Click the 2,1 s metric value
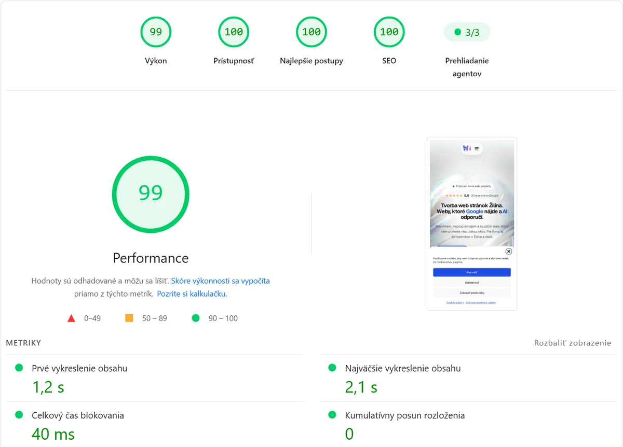Viewport: 623px width, 447px height. click(361, 387)
